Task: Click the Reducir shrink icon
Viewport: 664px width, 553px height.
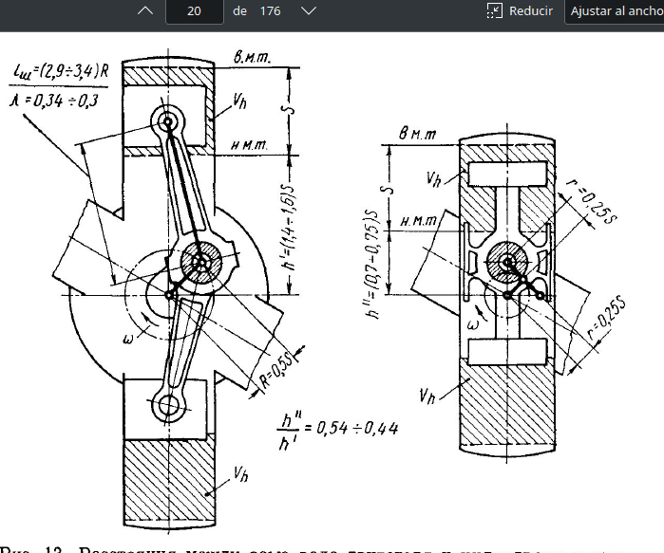Action: 494,11
